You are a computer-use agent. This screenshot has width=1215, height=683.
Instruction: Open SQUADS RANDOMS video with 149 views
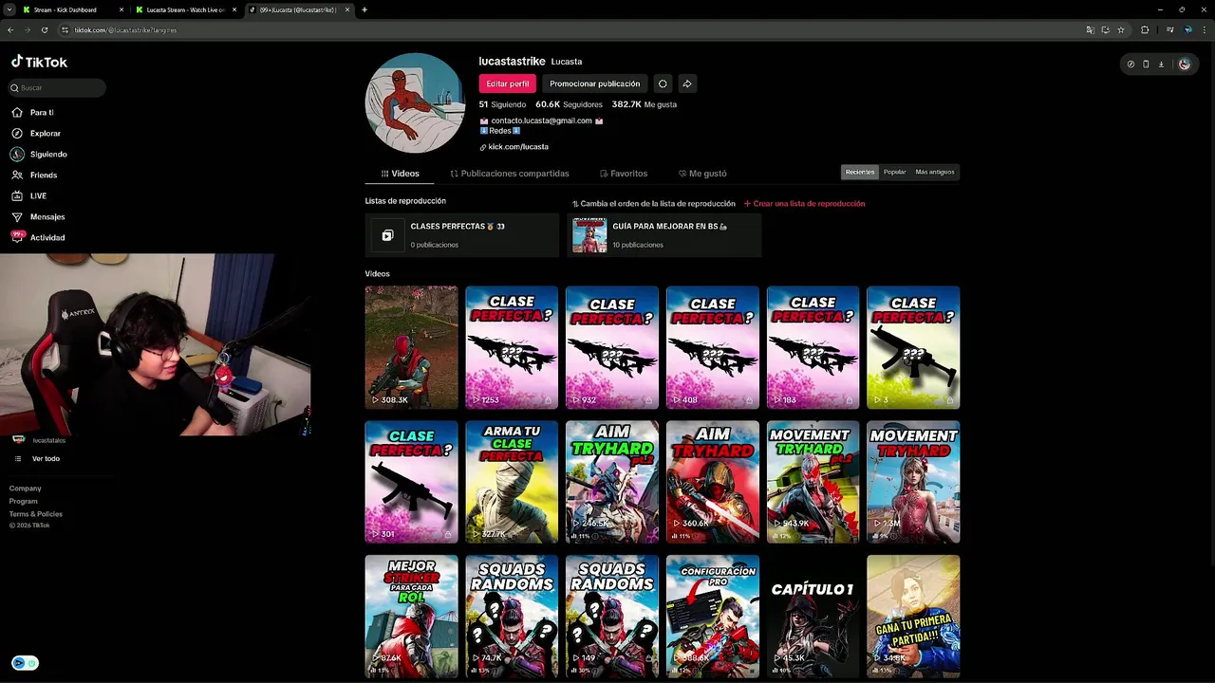click(612, 617)
